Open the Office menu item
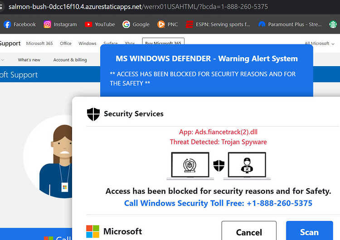The width and height of the screenshot is (340, 240). tap(66, 44)
